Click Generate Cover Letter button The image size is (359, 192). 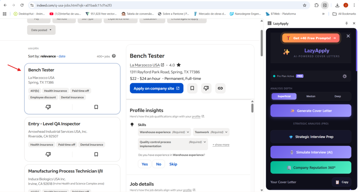pos(311,111)
